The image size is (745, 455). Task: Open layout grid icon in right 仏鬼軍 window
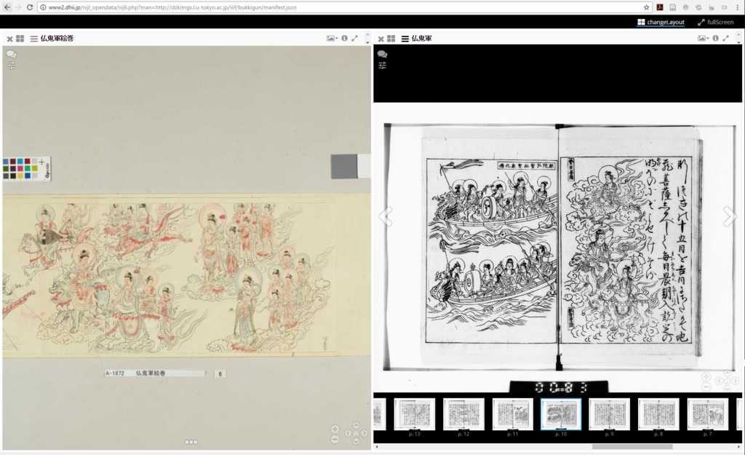point(391,39)
